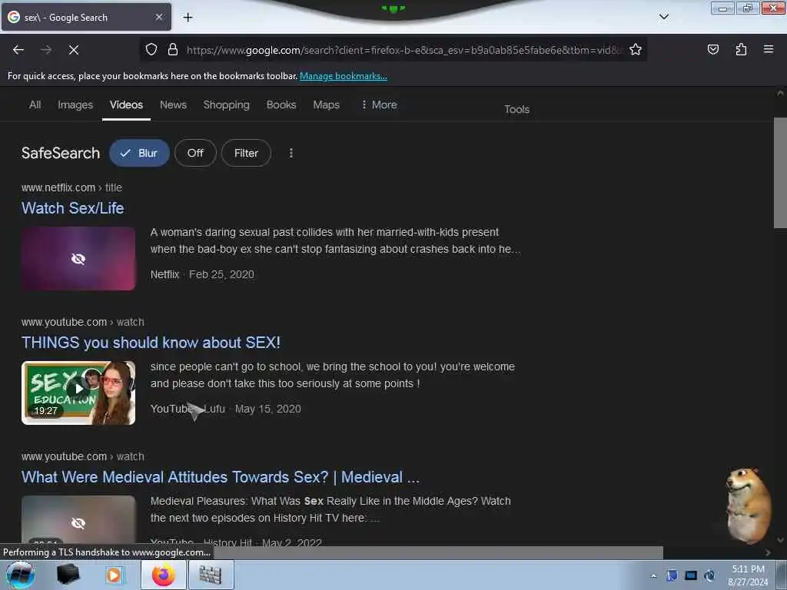This screenshot has height=590, width=787.
Task: Click the hamster desktop pet
Action: 748,505
